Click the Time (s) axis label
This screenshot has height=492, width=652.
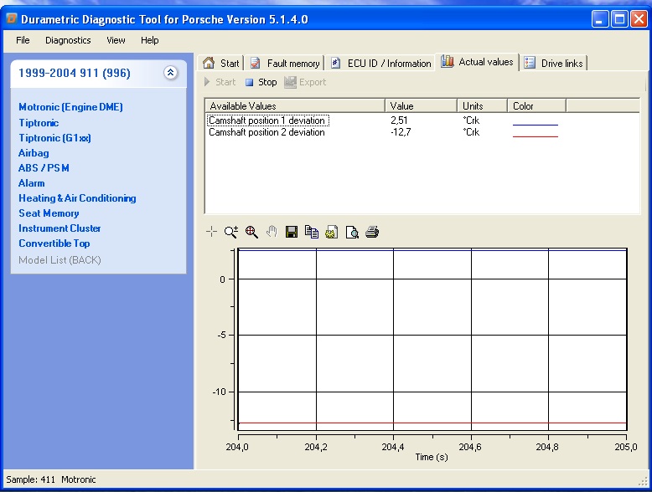432,457
